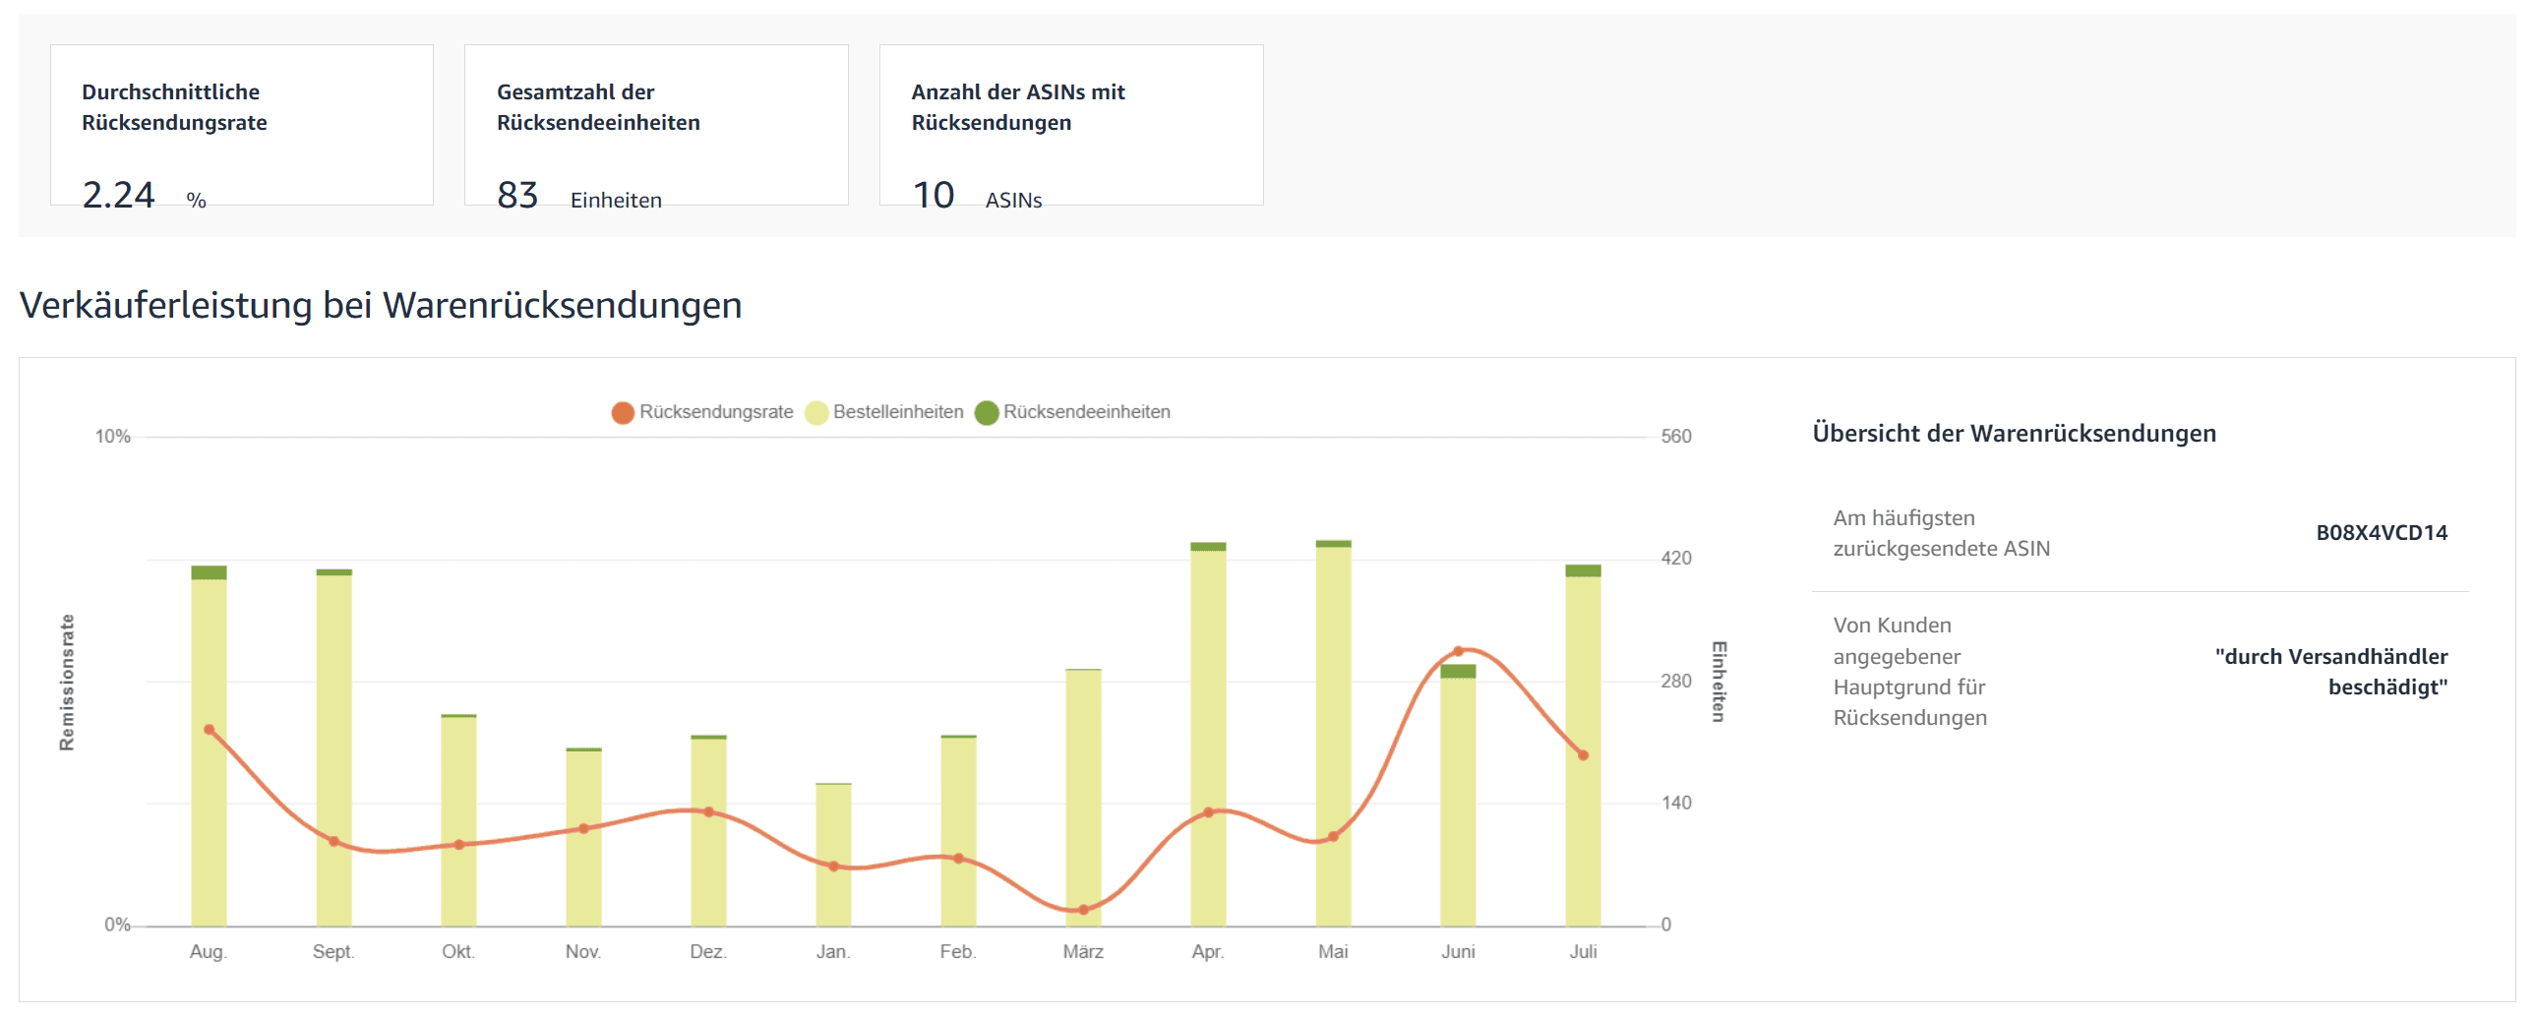Click the 10% rate axis value
This screenshot has height=1016, width=2534.
click(113, 437)
